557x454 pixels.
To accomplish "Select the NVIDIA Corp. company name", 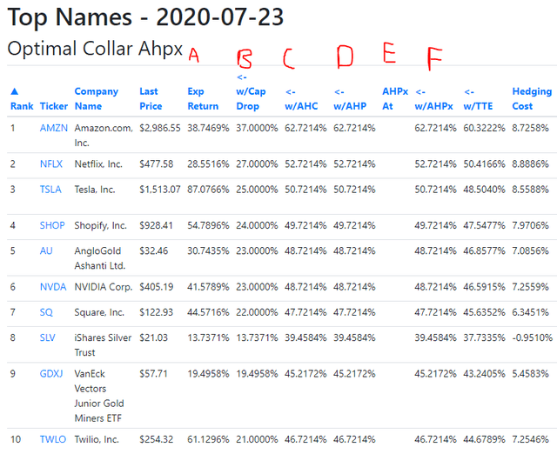I will (104, 287).
